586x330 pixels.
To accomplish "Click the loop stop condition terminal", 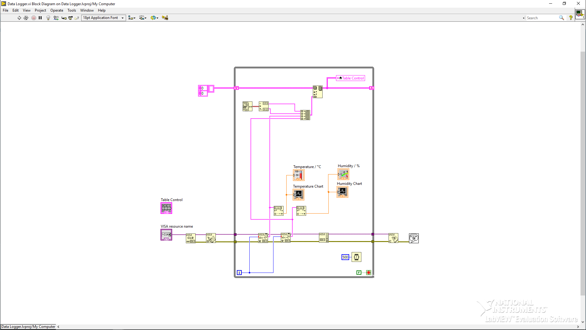I will [x=369, y=273].
